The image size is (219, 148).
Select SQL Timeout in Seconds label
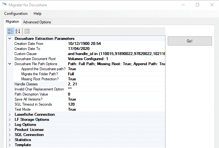tap(33, 104)
